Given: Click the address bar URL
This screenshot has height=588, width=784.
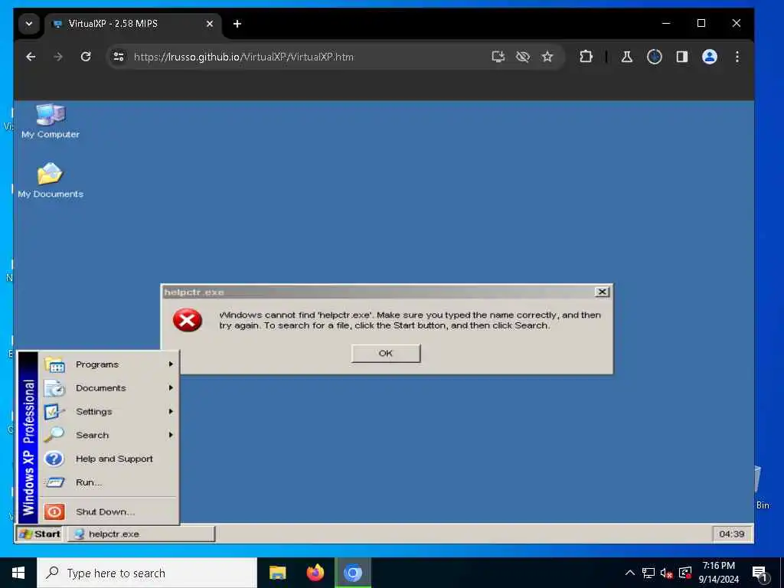Looking at the screenshot, I should (x=244, y=57).
